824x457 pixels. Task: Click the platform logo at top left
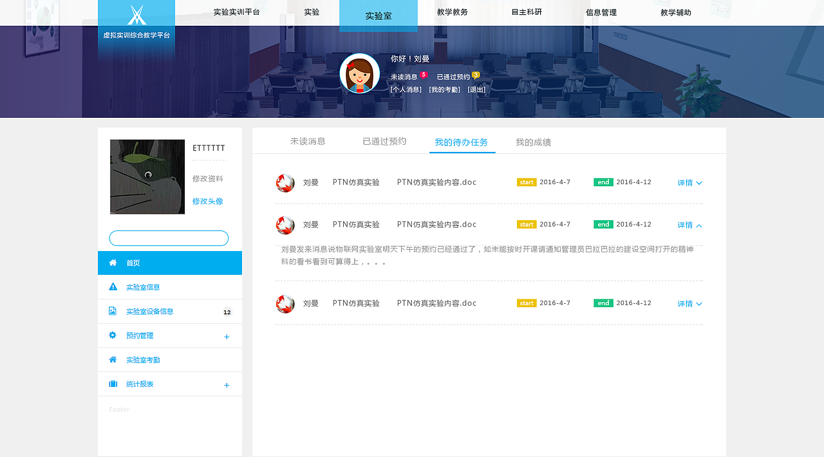[136, 22]
